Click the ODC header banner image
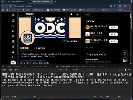133x100 pixels. pos(50,28)
